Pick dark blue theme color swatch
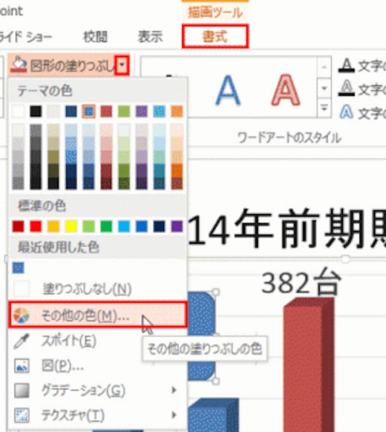The image size is (386, 432). [x=71, y=111]
